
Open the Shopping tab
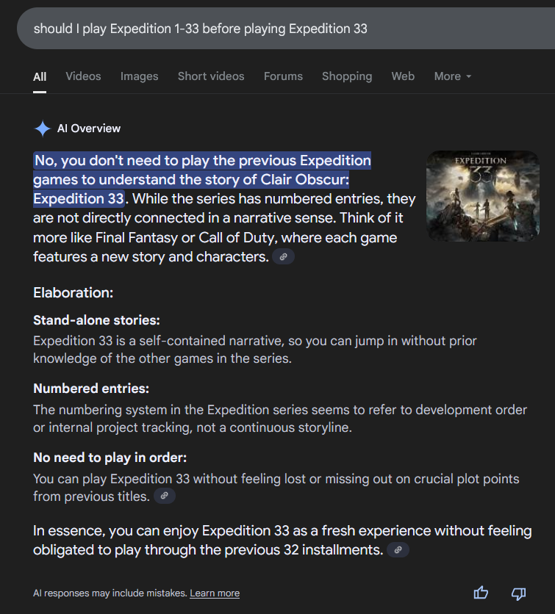(x=347, y=76)
